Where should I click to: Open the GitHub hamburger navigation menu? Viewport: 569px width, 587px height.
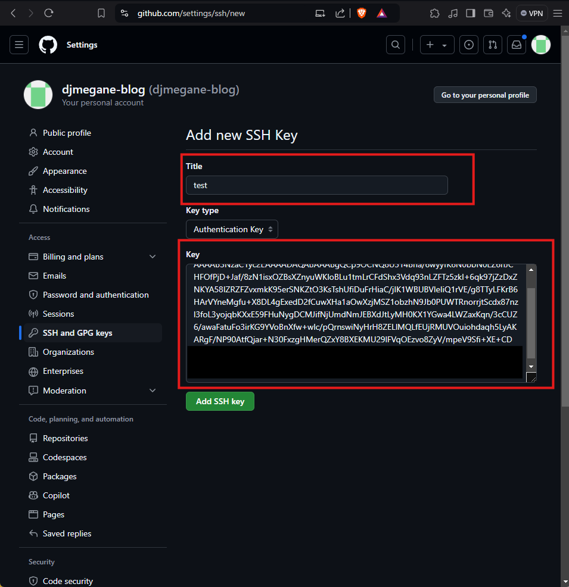point(19,45)
